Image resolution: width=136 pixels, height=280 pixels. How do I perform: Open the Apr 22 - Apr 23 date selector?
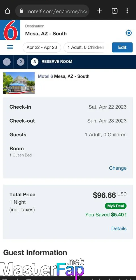(42, 48)
